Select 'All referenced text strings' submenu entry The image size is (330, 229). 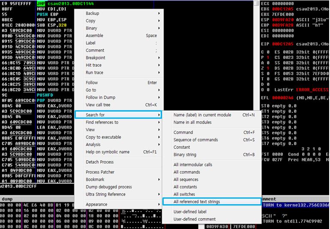pyautogui.click(x=197, y=202)
